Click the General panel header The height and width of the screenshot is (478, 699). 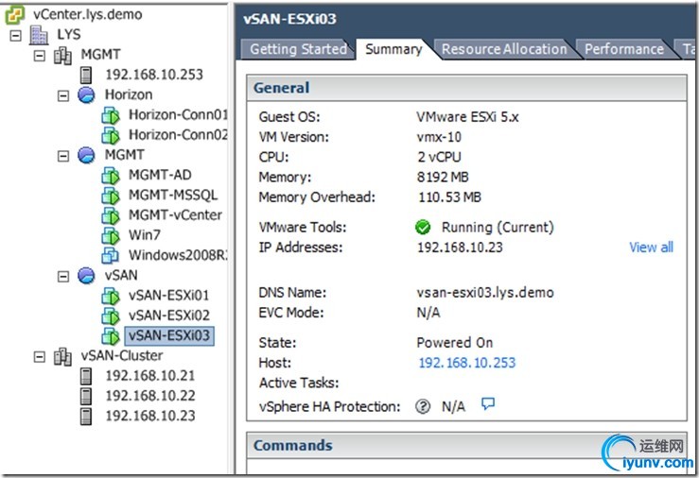click(x=466, y=88)
